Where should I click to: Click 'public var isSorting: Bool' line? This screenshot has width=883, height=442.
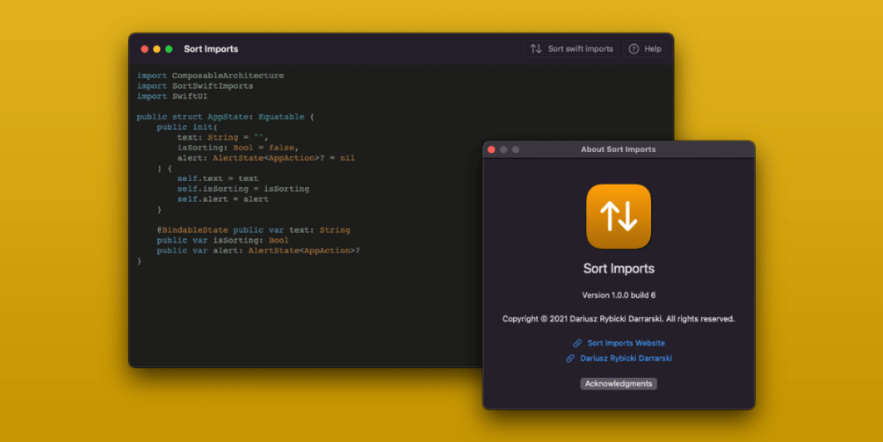(x=223, y=240)
